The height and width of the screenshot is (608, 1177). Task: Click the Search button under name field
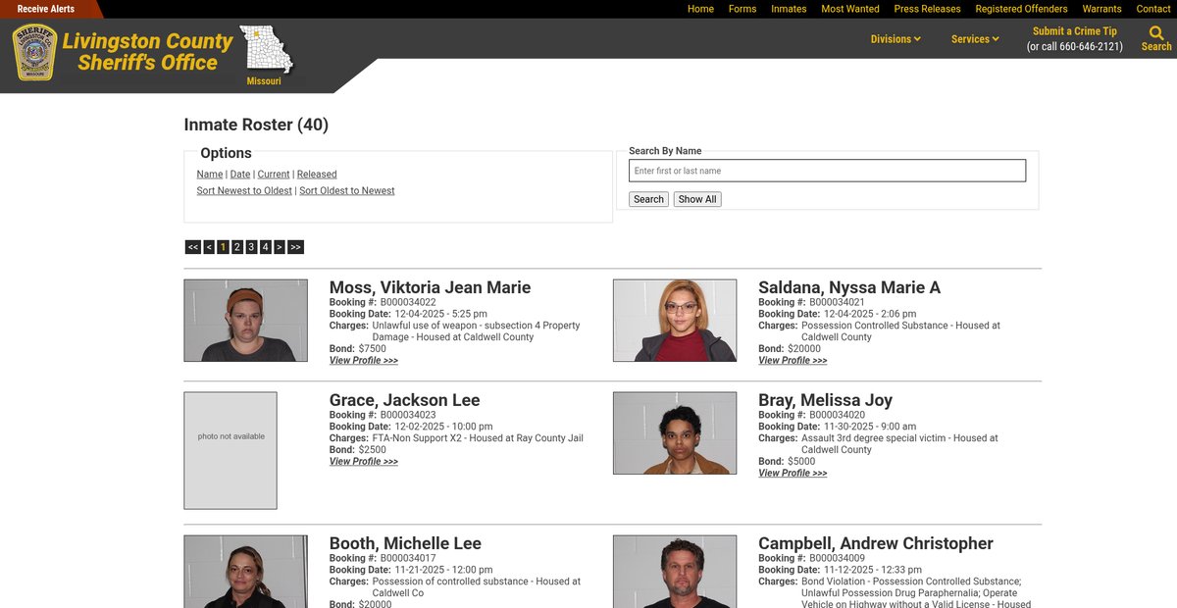click(648, 199)
